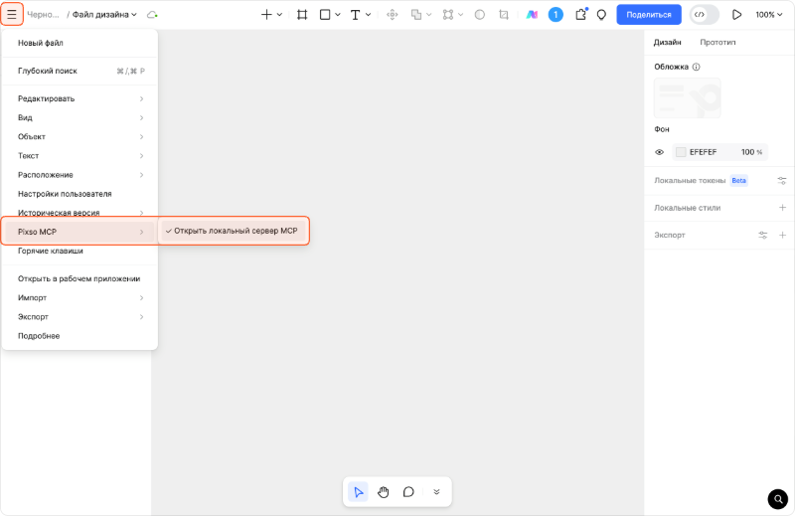Switch to the Прототип tab
Viewport: 795px width, 516px height.
pos(717,43)
